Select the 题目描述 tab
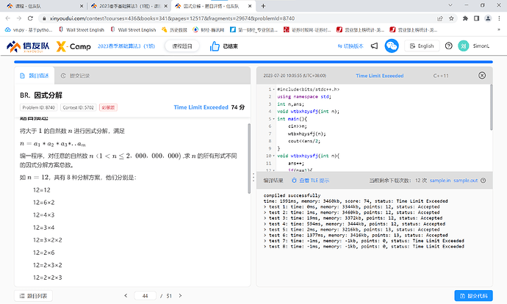The image size is (507, 304). [35, 76]
